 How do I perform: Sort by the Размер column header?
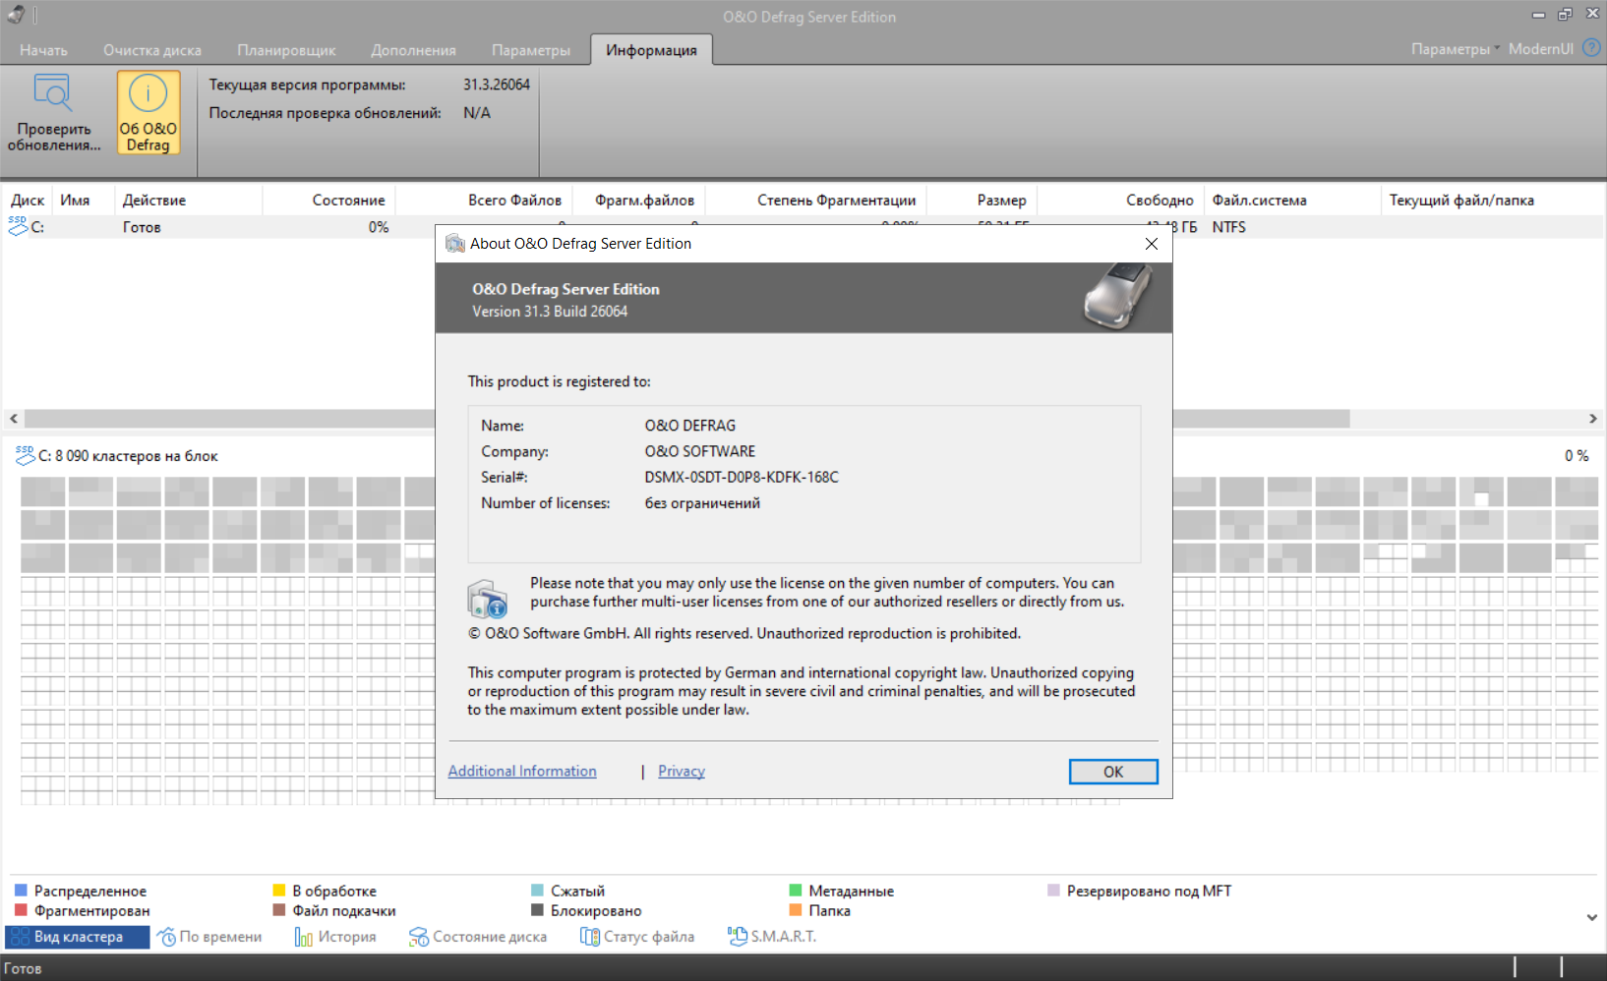(982, 201)
